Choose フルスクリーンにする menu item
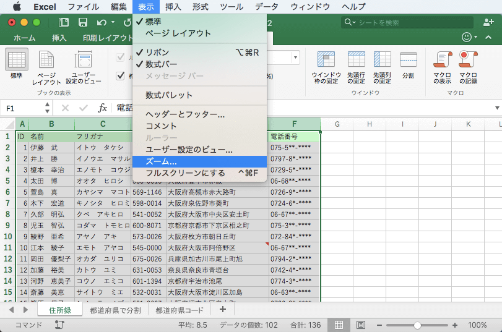 199,173
